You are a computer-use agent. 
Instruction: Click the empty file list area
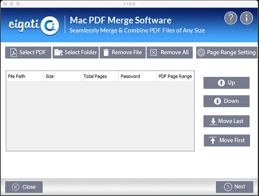[100, 116]
